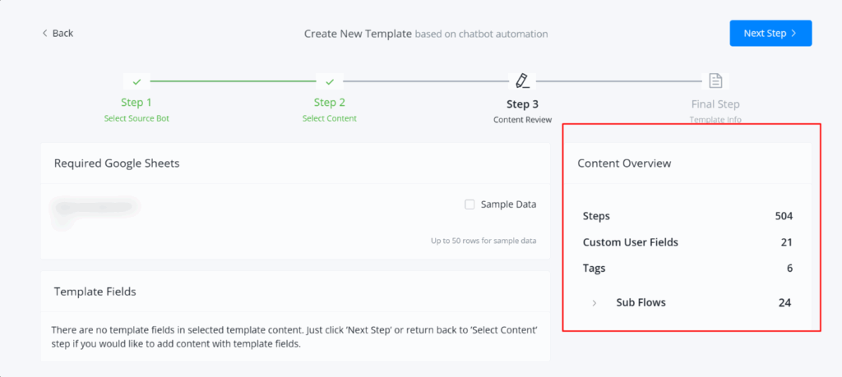Click the Back arrow icon
Viewport: 842px width, 377px height.
[44, 33]
